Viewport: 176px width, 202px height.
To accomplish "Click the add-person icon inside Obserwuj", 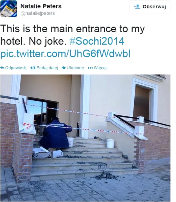I will click(137, 7).
